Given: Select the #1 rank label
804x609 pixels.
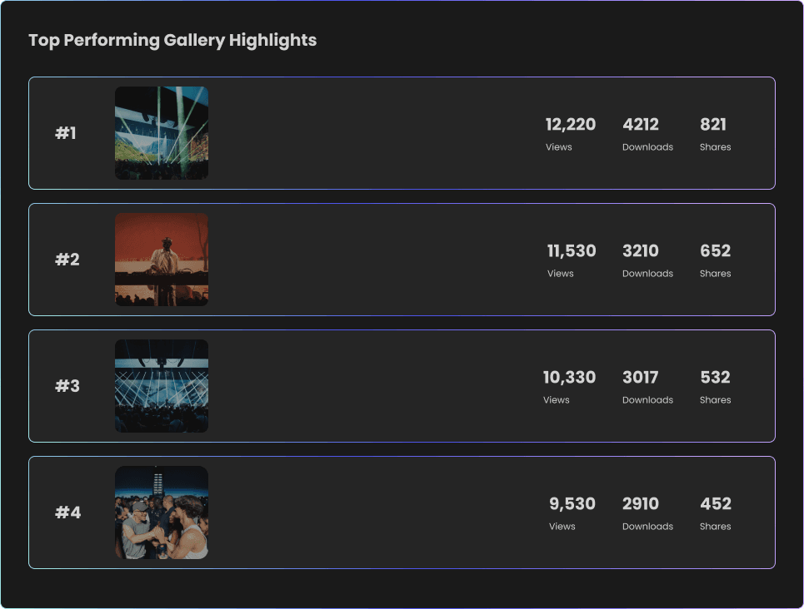Looking at the screenshot, I should point(67,133).
